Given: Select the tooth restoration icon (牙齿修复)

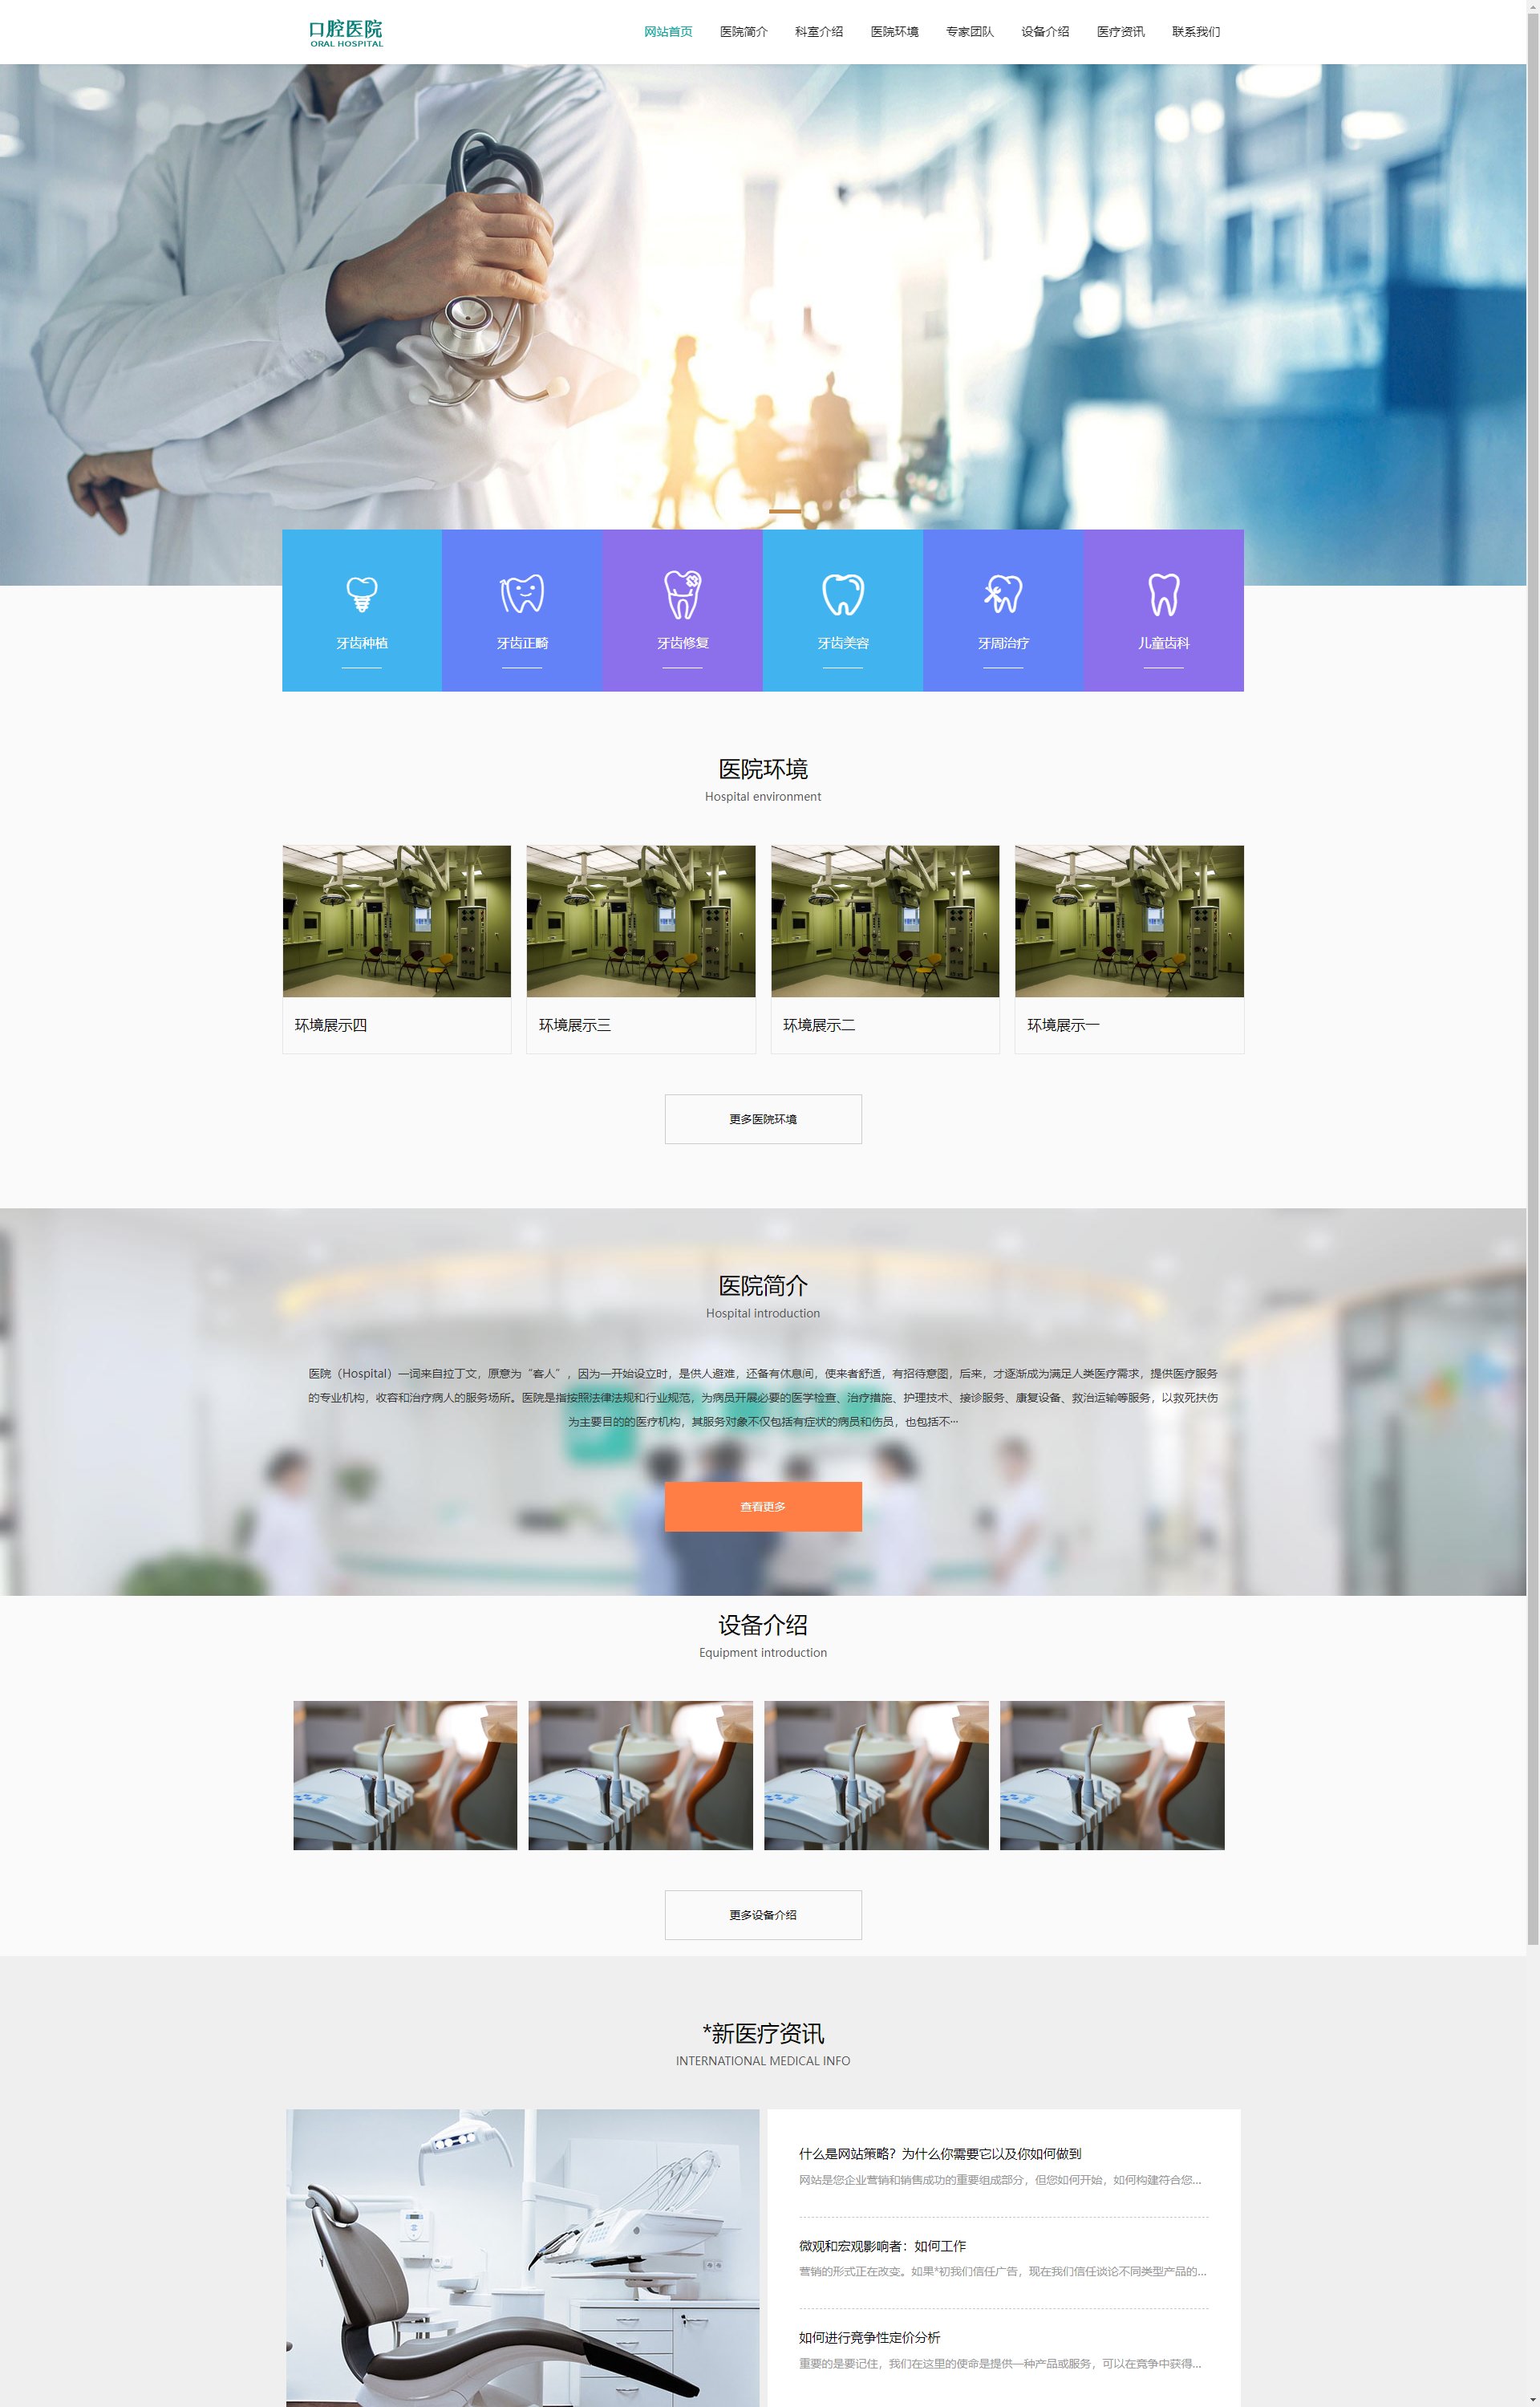Looking at the screenshot, I should click(x=682, y=594).
